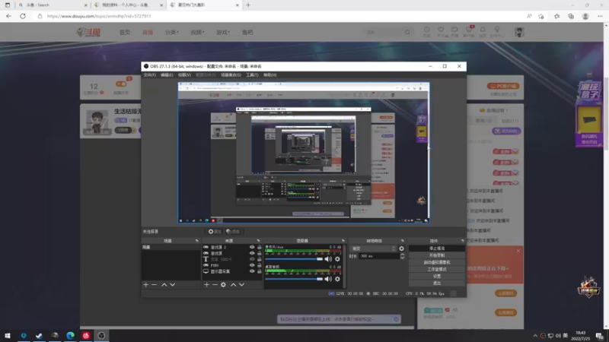609x342 pixels.
Task: Open 视图(V) menu in OBS
Action: pyautogui.click(x=184, y=74)
